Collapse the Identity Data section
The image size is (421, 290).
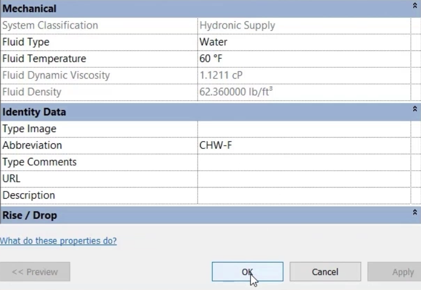[415, 109]
